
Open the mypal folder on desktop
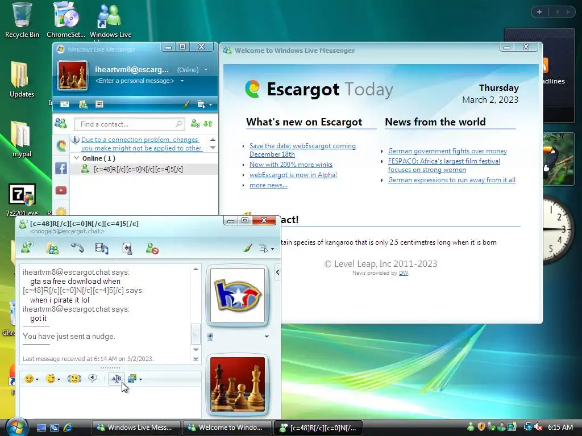pyautogui.click(x=22, y=139)
